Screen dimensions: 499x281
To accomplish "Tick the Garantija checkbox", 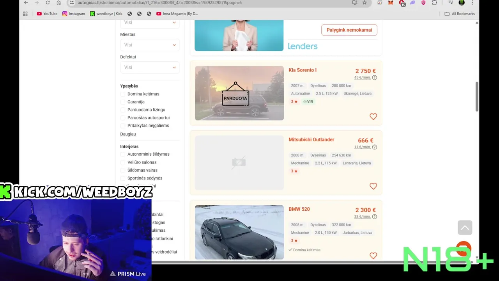I will point(123,102).
